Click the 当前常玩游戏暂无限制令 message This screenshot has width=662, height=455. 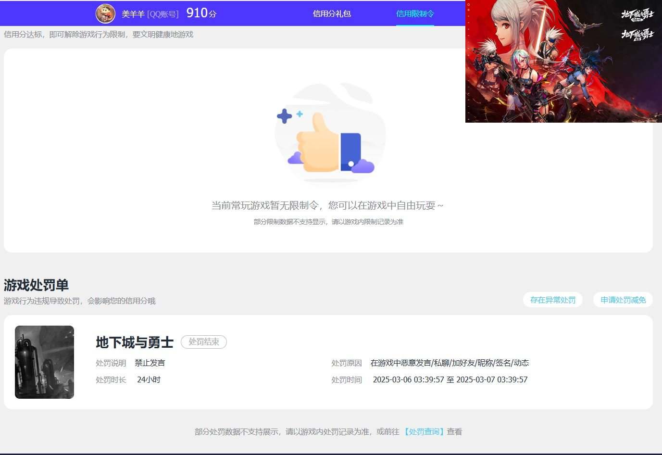(327, 205)
